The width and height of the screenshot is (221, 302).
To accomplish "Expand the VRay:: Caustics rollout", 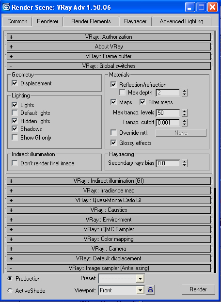I will coord(109,210).
